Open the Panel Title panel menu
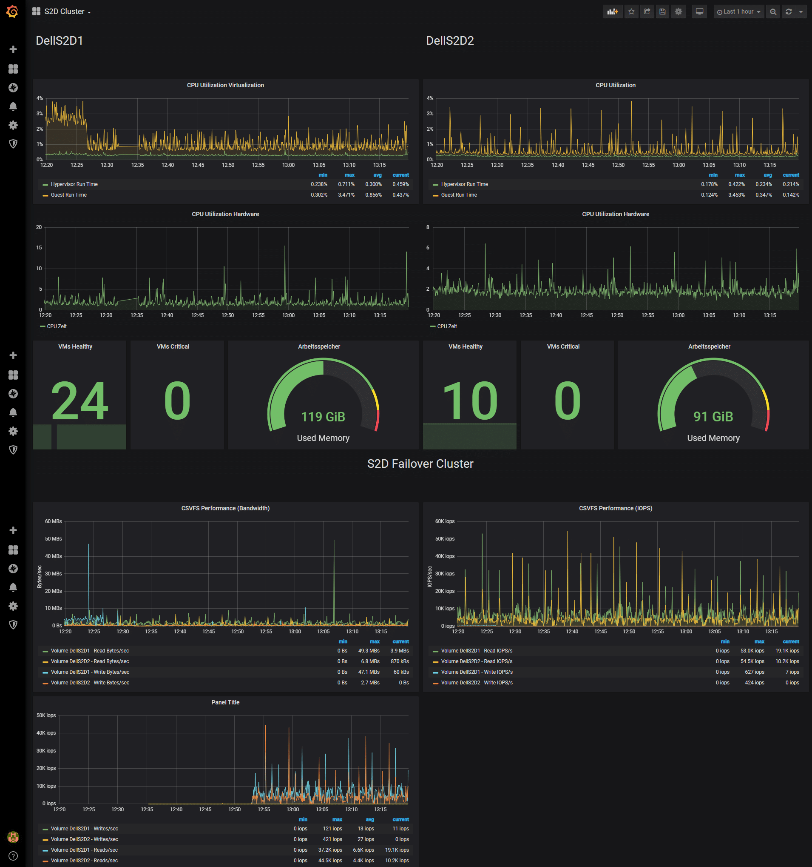 (x=225, y=702)
